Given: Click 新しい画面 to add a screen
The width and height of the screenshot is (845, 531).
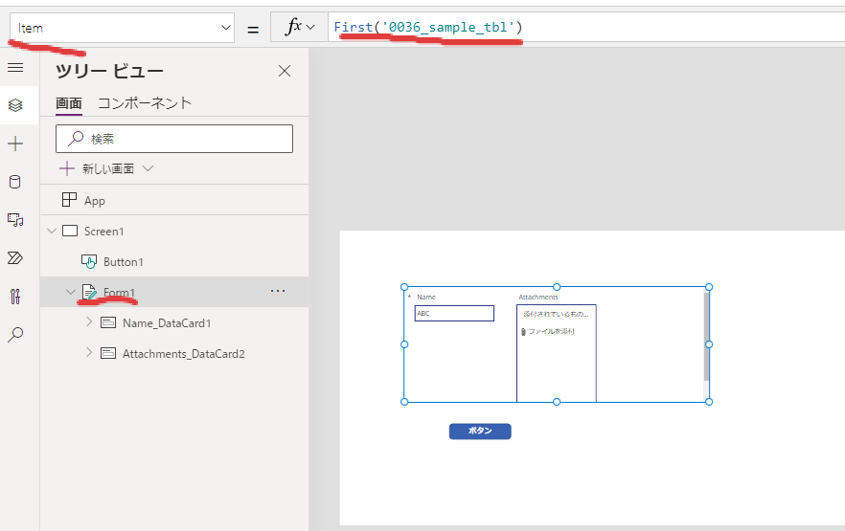Looking at the screenshot, I should (x=106, y=168).
